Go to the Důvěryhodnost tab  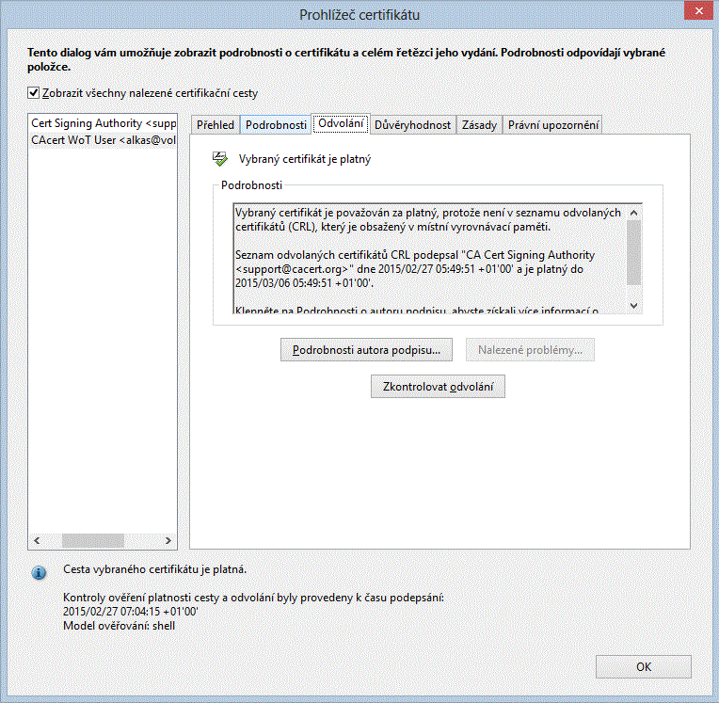[412, 125]
